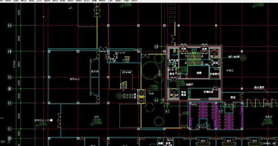278x146 pixels.
Task: Click the white arrow at 贵宾区主入口
Action: coord(51,120)
